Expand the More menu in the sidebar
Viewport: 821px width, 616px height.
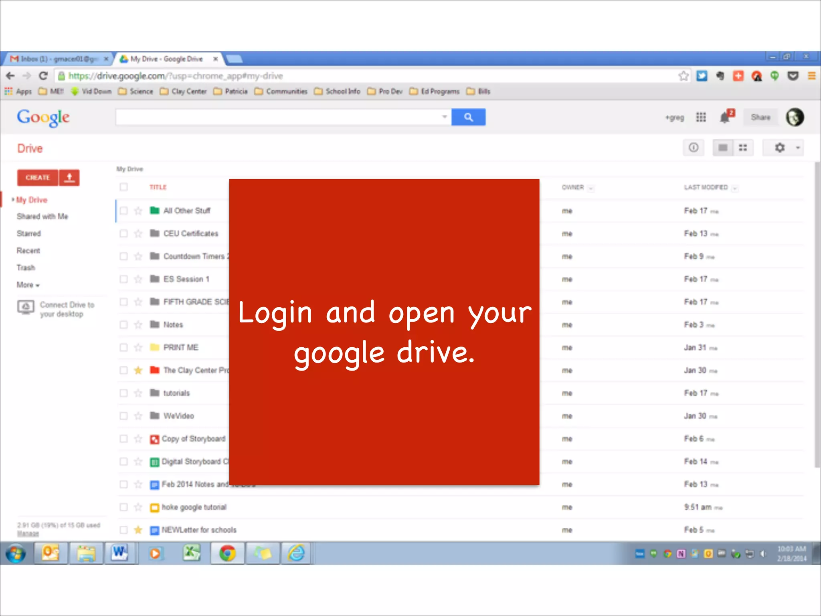pyautogui.click(x=28, y=285)
